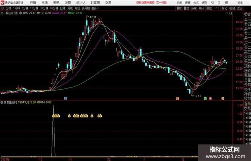Select the 周线 weekly period tab
The image size is (251, 161).
pyautogui.click(x=70, y=8)
